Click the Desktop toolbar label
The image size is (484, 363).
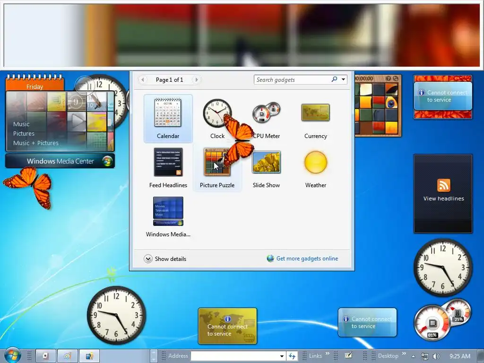[x=388, y=355]
